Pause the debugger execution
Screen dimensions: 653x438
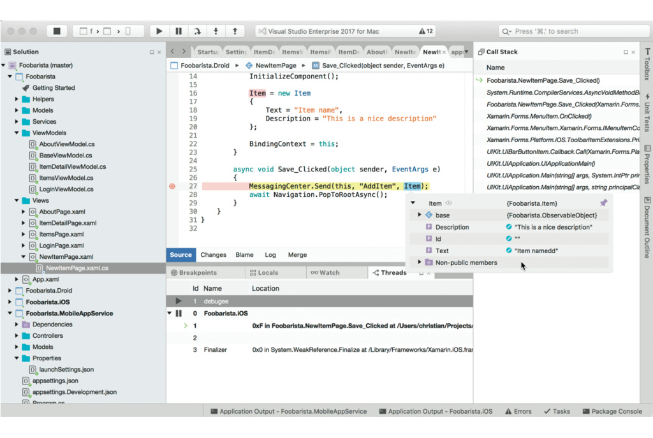[x=179, y=31]
